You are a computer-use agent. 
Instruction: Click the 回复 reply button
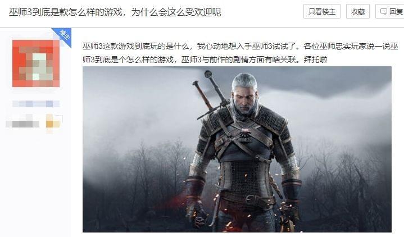pyautogui.click(x=389, y=11)
